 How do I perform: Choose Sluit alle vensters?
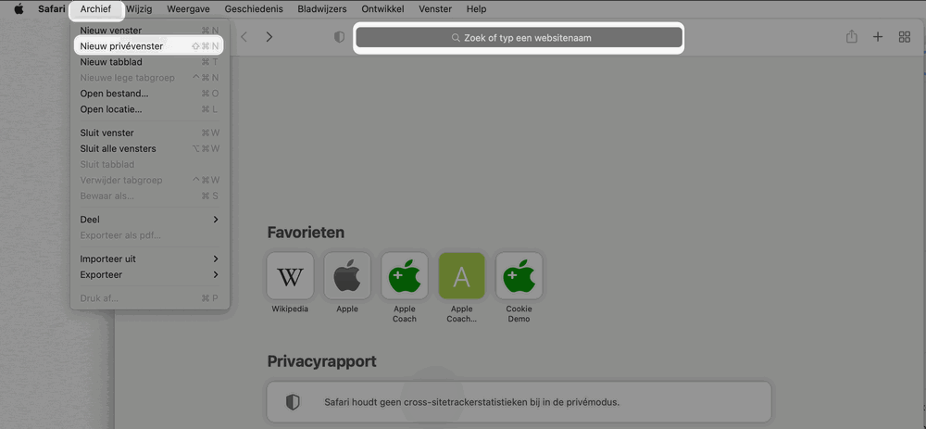(149, 148)
